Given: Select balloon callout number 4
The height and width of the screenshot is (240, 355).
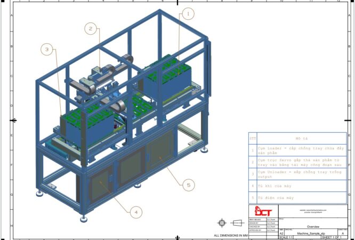Looking at the screenshot, I should [x=136, y=212].
